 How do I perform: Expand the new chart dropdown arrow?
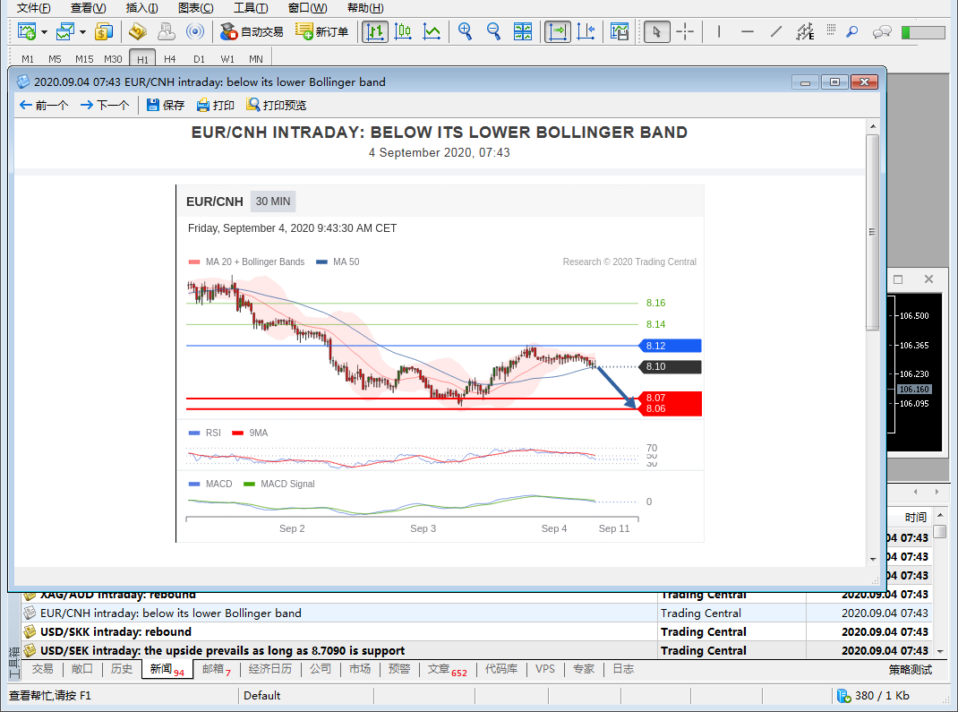(x=44, y=31)
